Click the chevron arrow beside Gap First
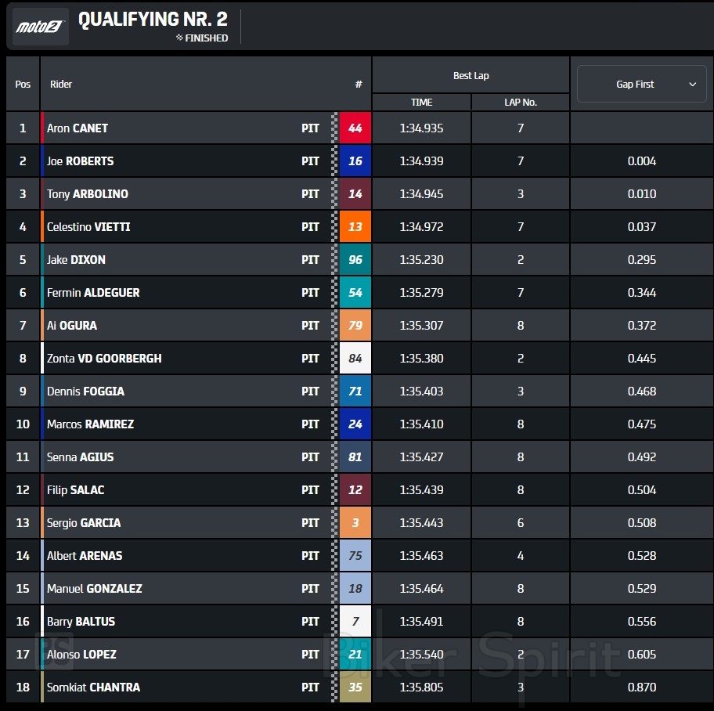 click(x=692, y=85)
